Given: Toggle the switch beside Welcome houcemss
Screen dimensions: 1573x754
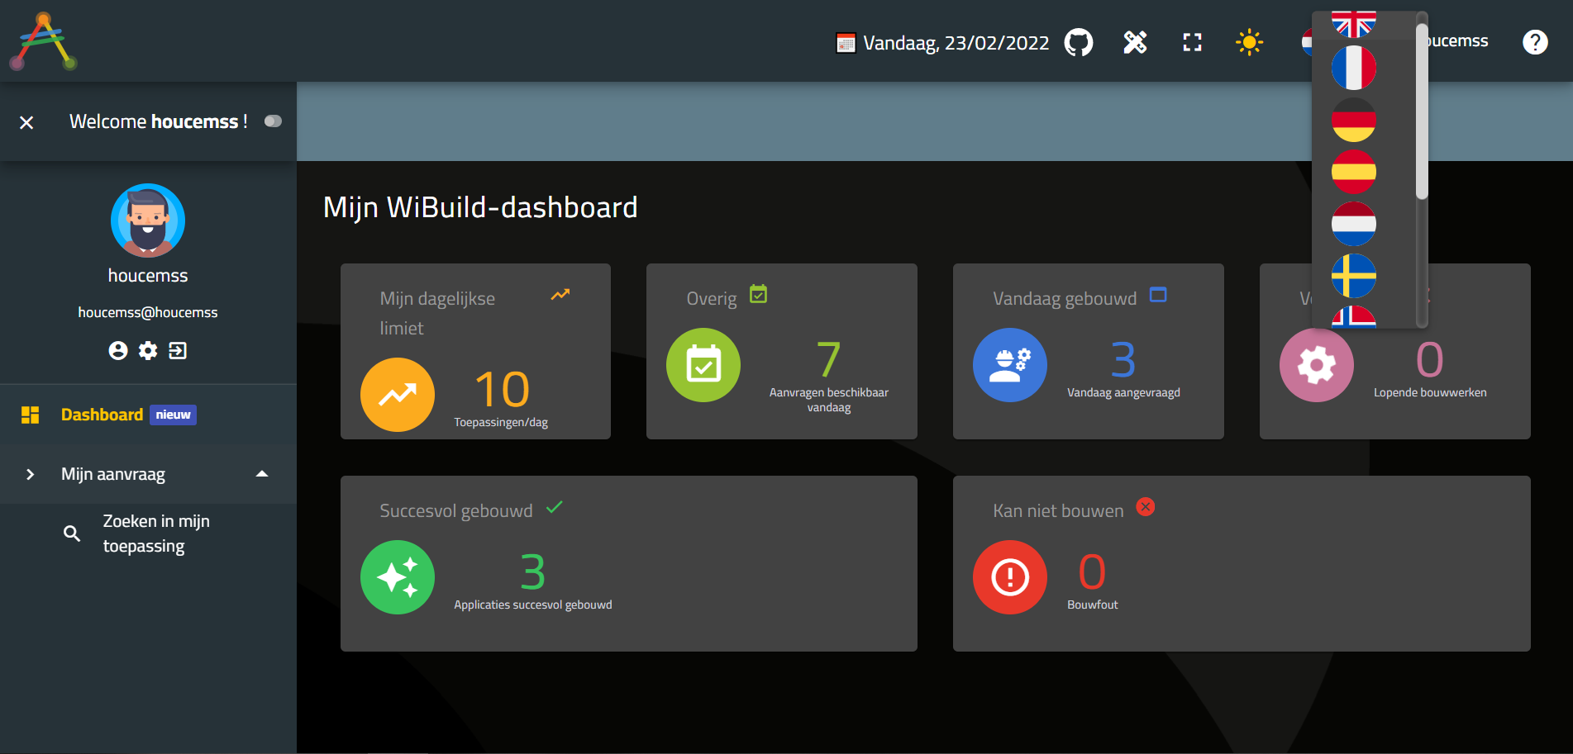Looking at the screenshot, I should (x=273, y=121).
